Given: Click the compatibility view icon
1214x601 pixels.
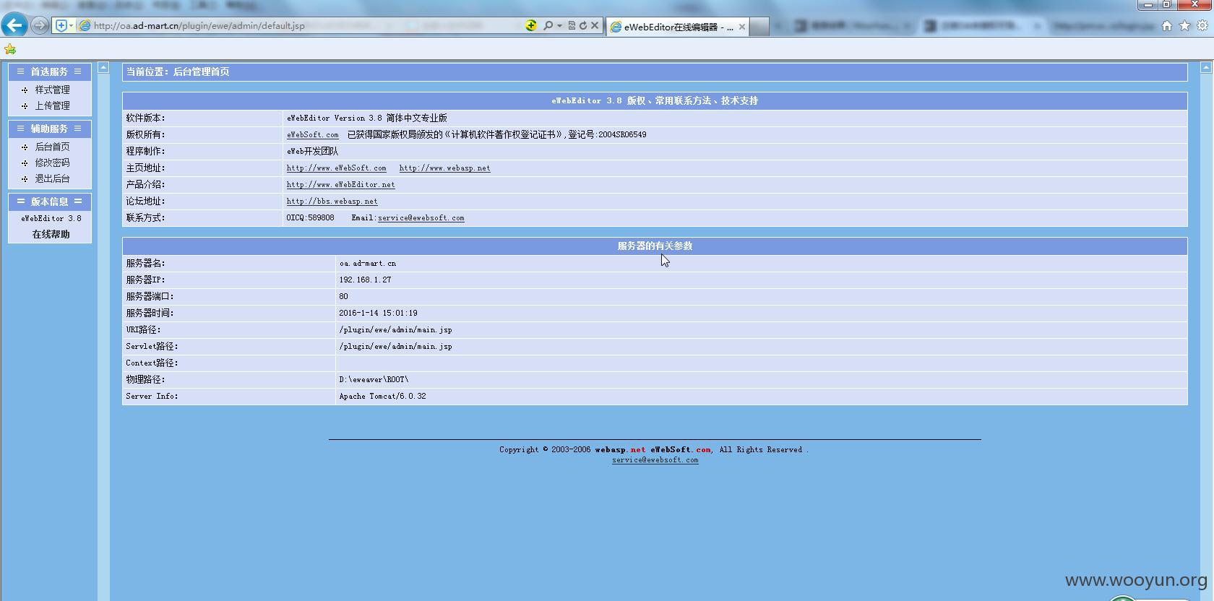Looking at the screenshot, I should coord(572,25).
